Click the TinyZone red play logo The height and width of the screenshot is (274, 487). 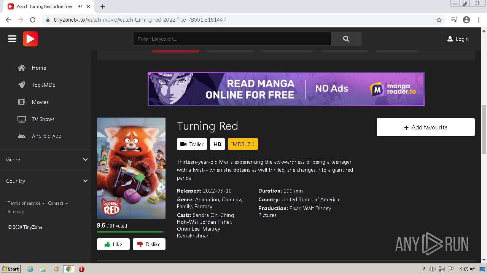30,39
